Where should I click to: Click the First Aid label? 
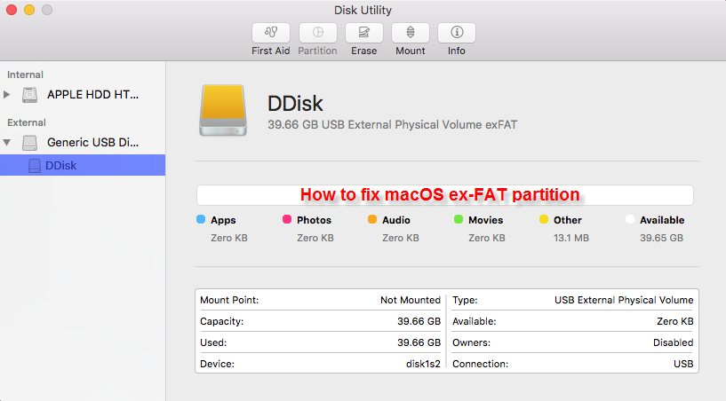[271, 51]
